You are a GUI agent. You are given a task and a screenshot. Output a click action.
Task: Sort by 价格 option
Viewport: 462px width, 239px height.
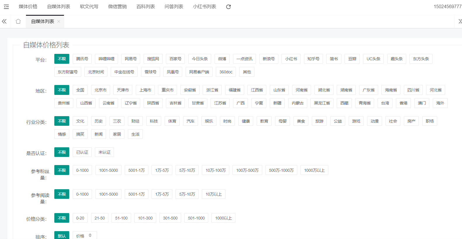(80, 236)
